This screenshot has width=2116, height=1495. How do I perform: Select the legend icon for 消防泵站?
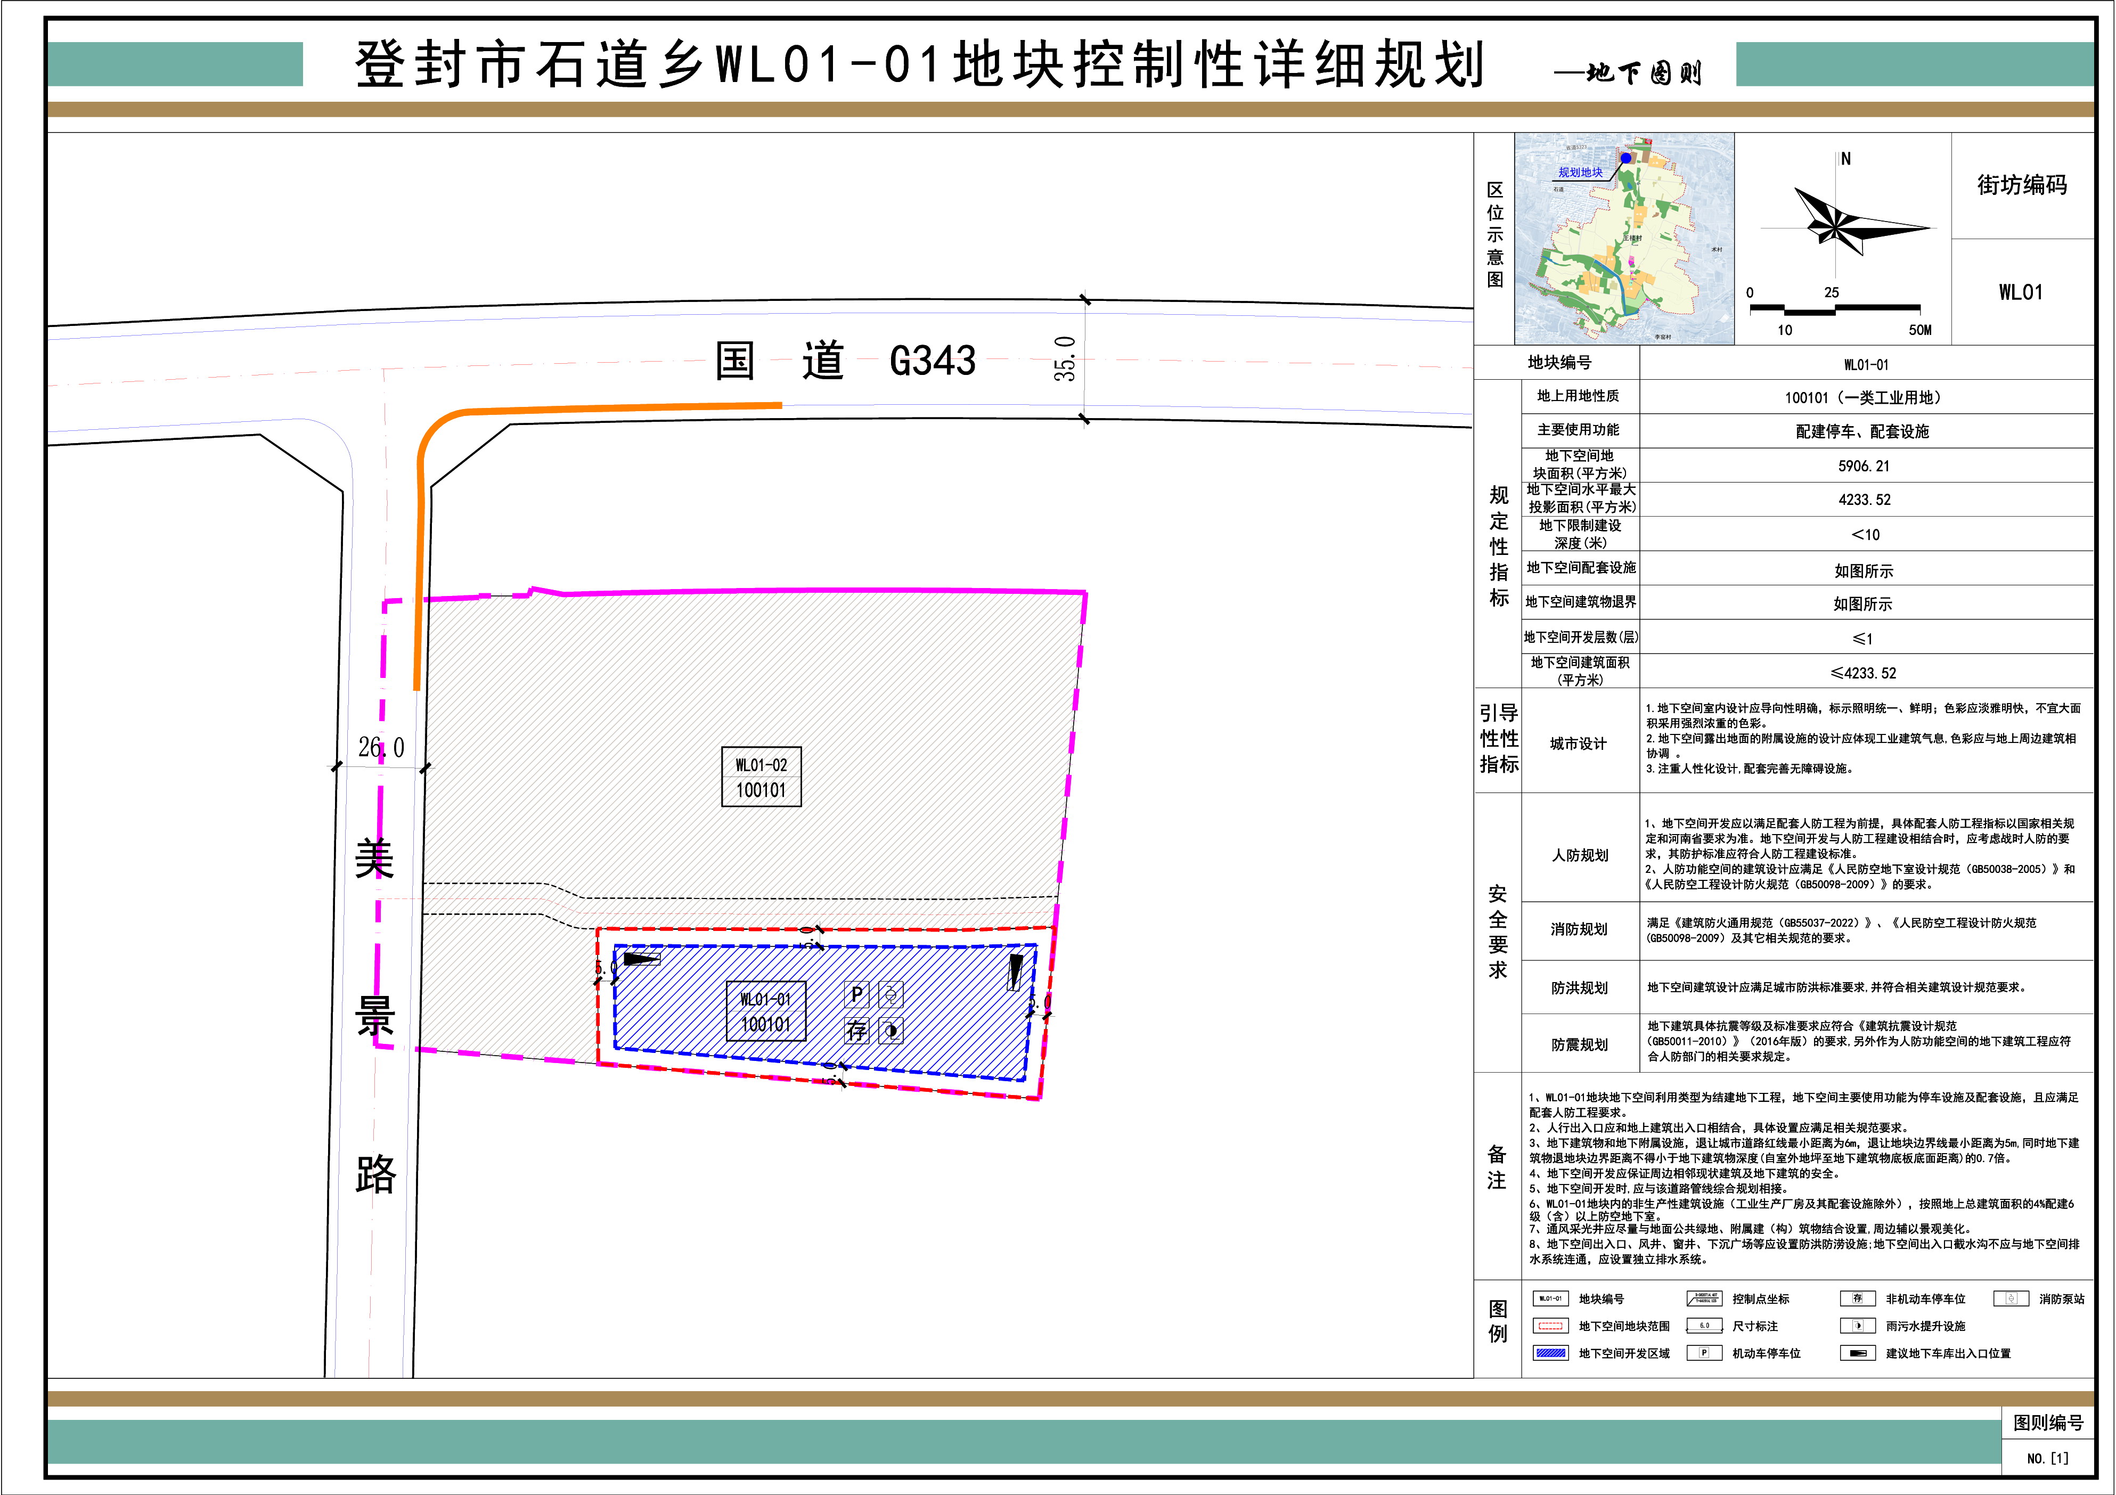(2011, 1298)
